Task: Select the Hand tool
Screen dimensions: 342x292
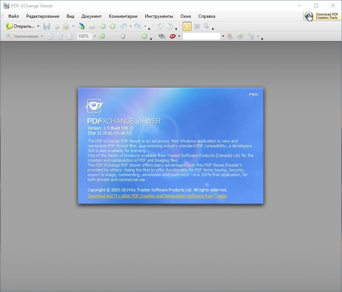Action: tap(187, 26)
